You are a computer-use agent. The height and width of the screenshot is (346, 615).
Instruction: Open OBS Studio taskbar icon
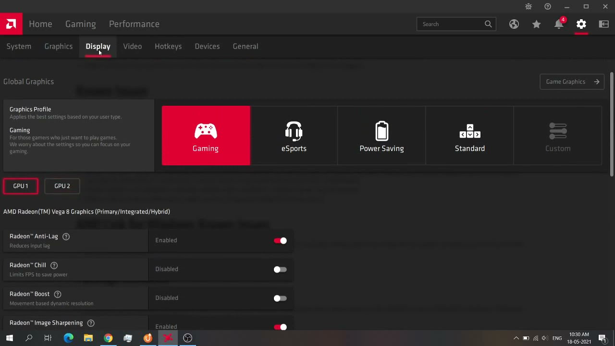(187, 338)
